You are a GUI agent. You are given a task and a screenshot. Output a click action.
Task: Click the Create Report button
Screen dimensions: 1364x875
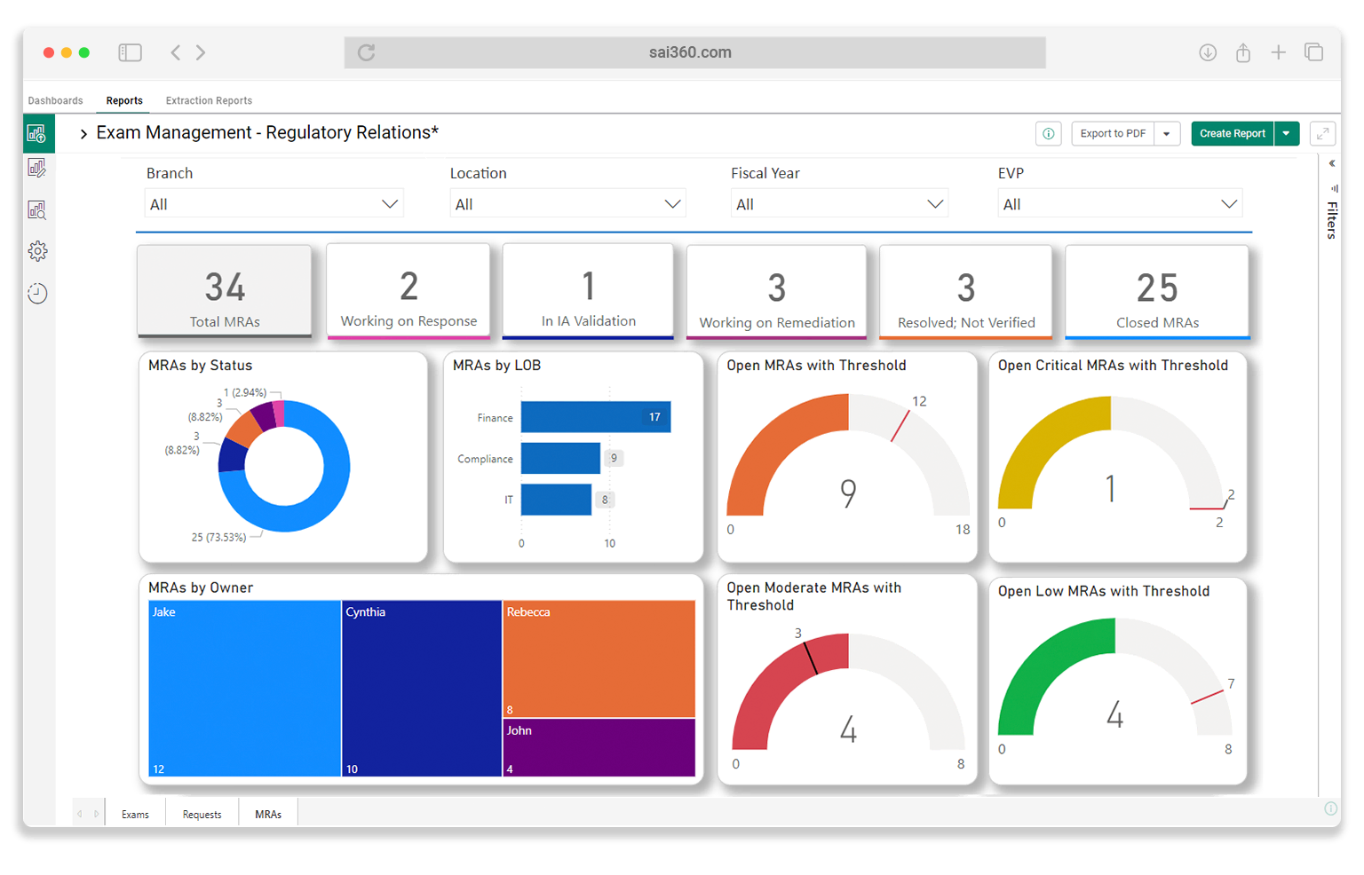(1232, 133)
